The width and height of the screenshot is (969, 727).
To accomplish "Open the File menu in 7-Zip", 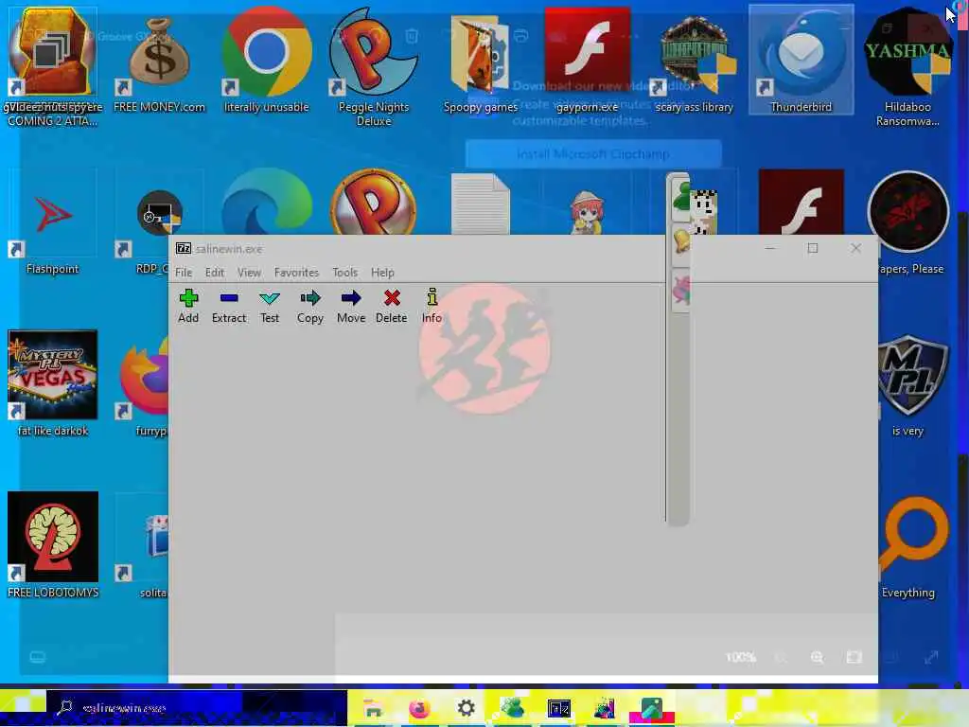I will pos(184,273).
